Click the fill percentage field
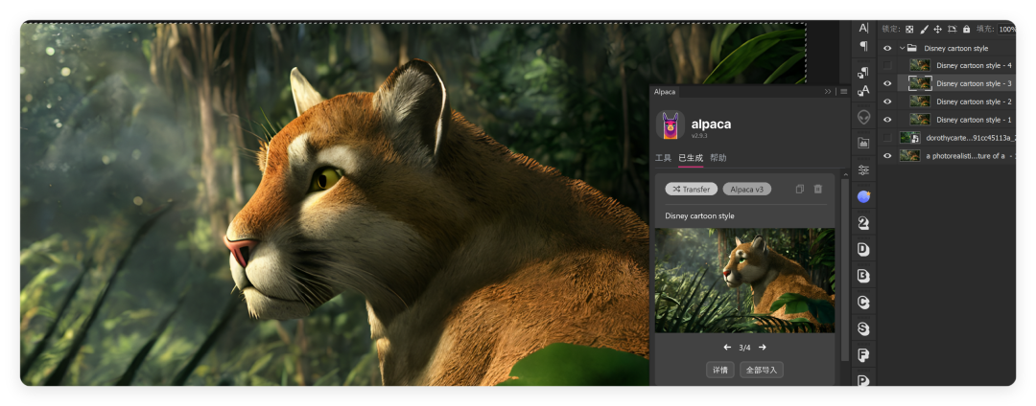Image resolution: width=1036 pixels, height=406 pixels. 1006,29
